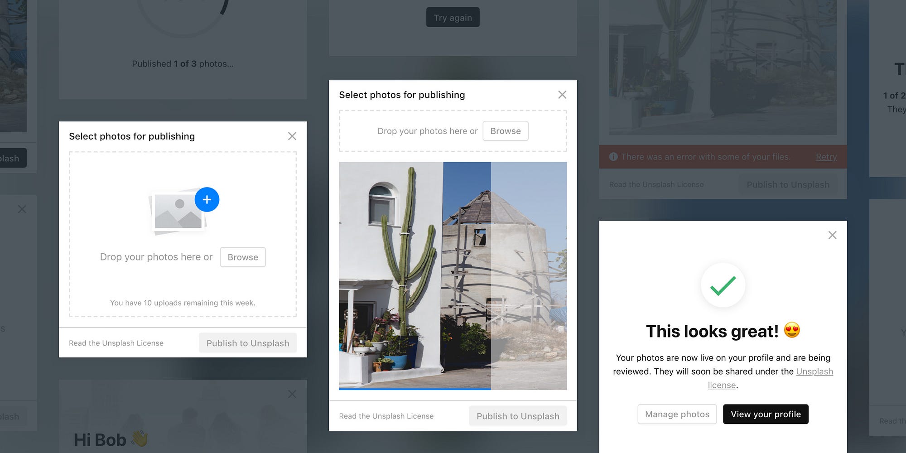Click Retry in the error banner
The image size is (906, 453).
click(826, 157)
